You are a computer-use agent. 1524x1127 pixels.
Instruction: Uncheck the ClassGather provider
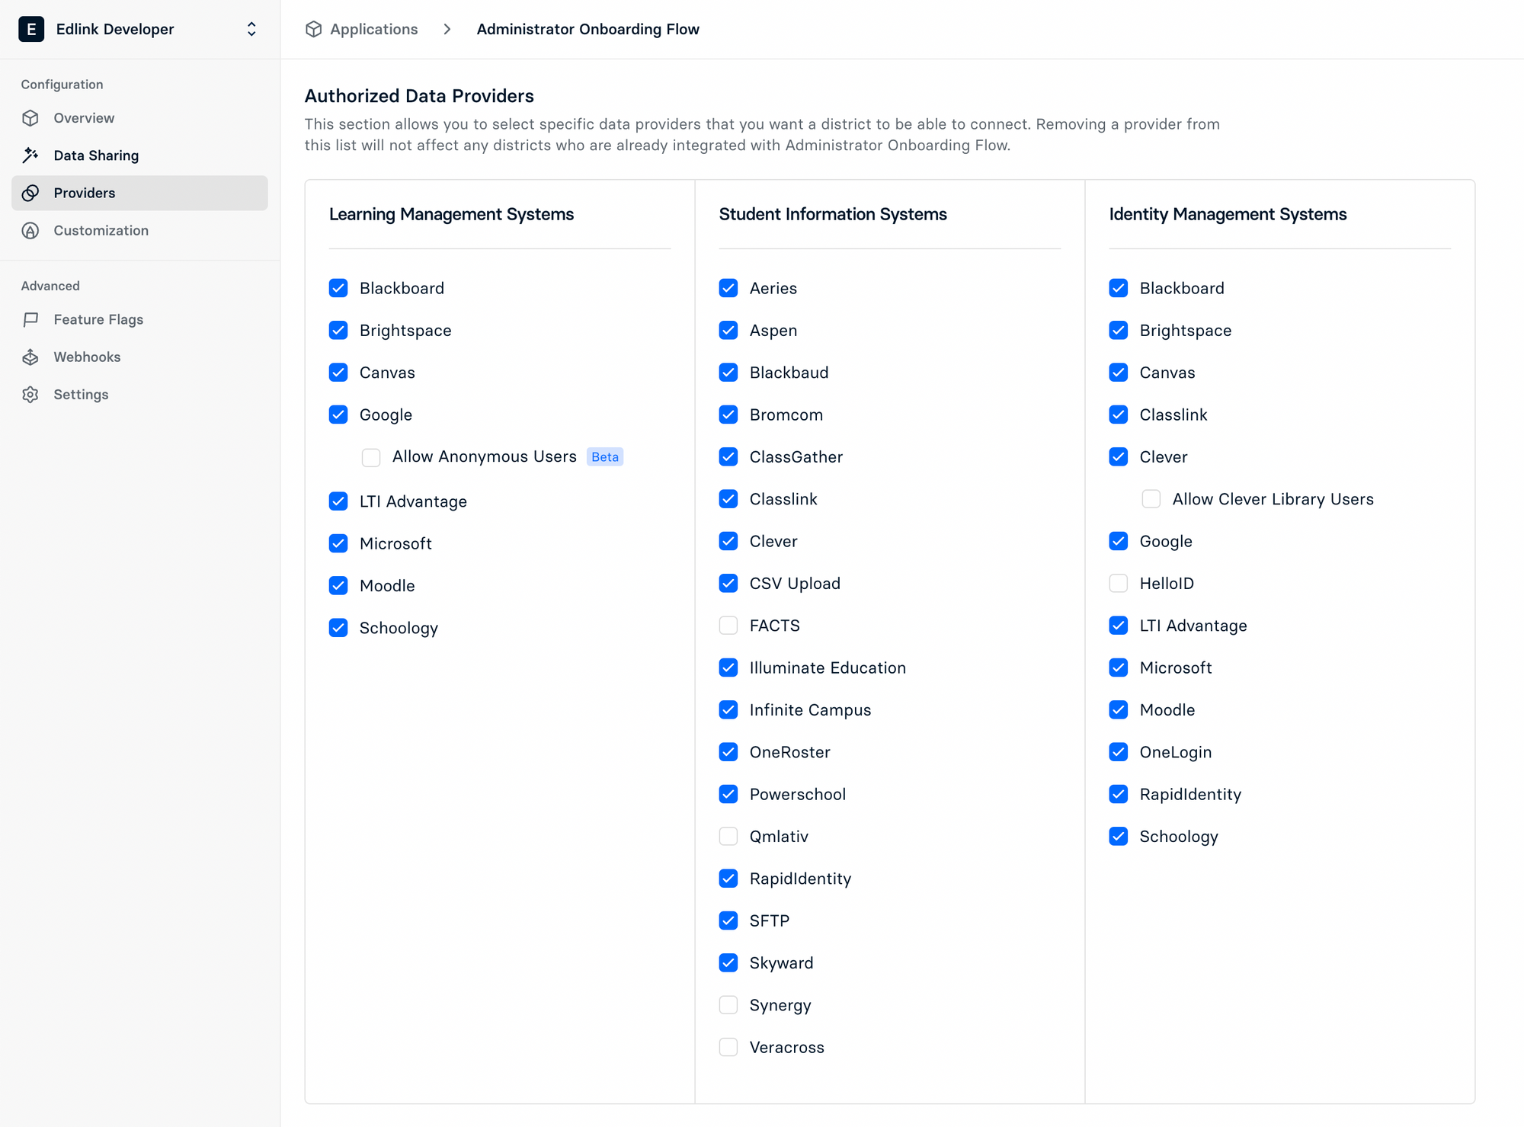tap(728, 456)
